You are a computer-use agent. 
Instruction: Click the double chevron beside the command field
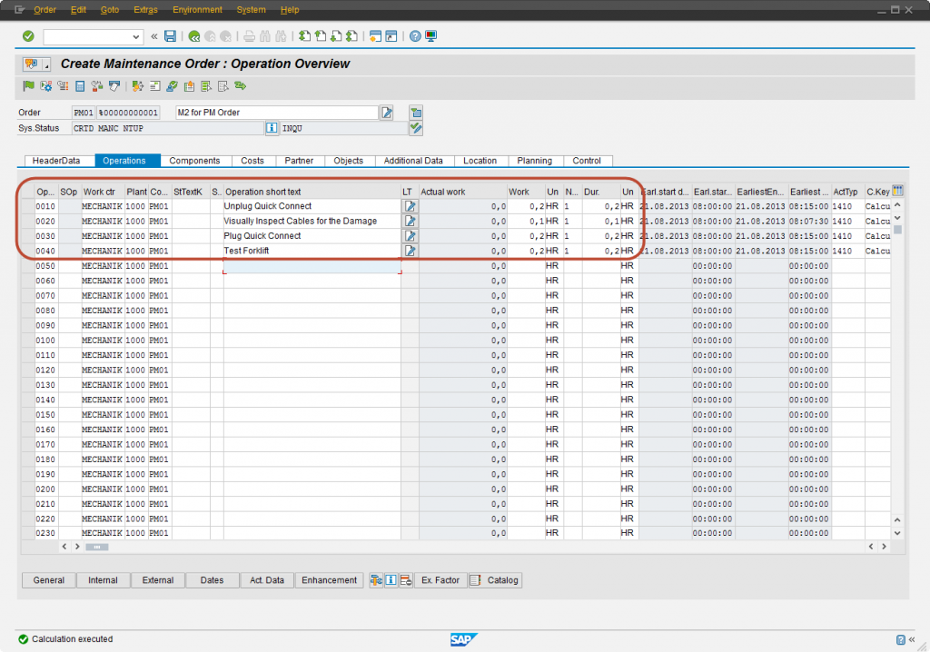(154, 36)
